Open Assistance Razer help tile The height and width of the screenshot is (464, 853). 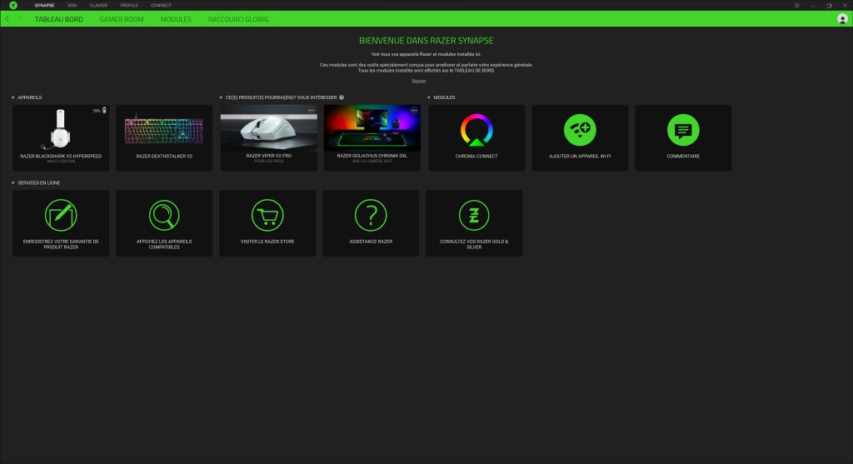point(371,223)
